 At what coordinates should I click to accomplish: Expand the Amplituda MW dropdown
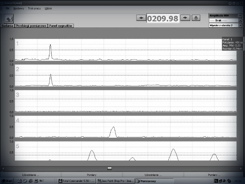pyautogui.click(x=240, y=15)
